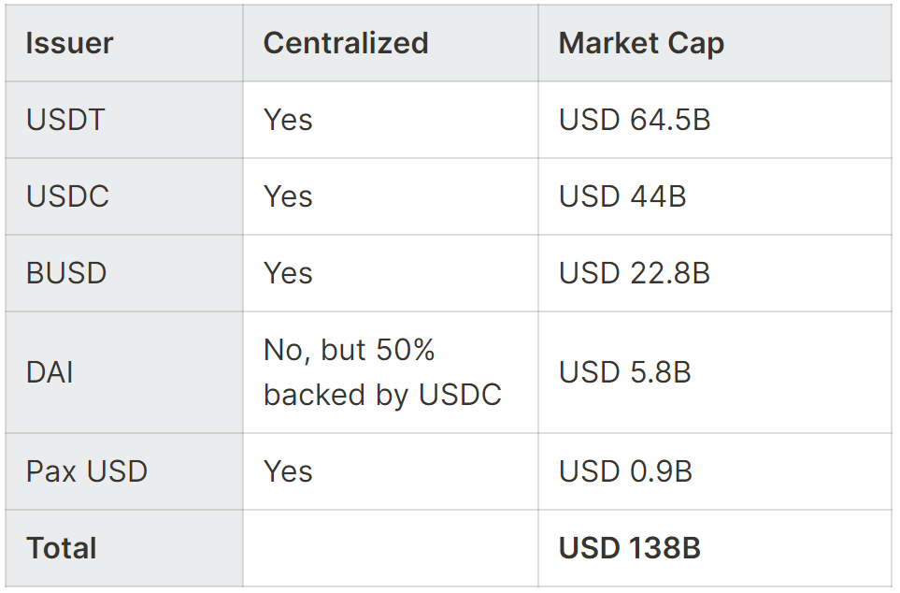
Task: Click the Issuer column header
Action: [x=124, y=43]
